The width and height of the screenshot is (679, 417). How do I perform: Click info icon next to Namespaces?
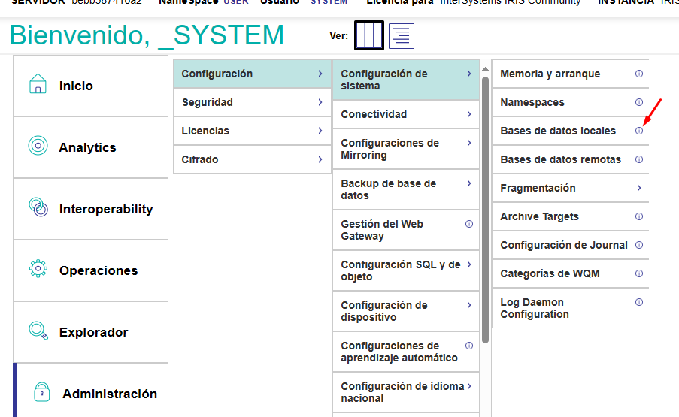coord(639,102)
